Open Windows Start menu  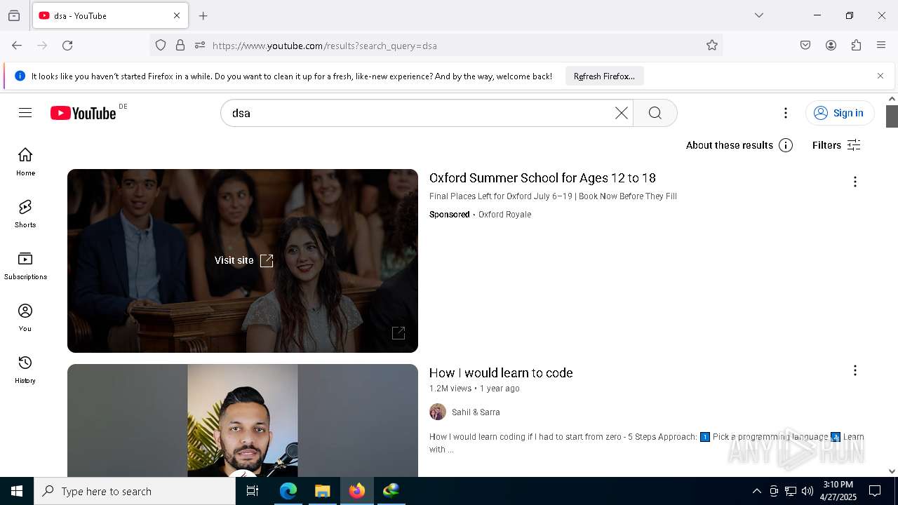pyautogui.click(x=17, y=491)
